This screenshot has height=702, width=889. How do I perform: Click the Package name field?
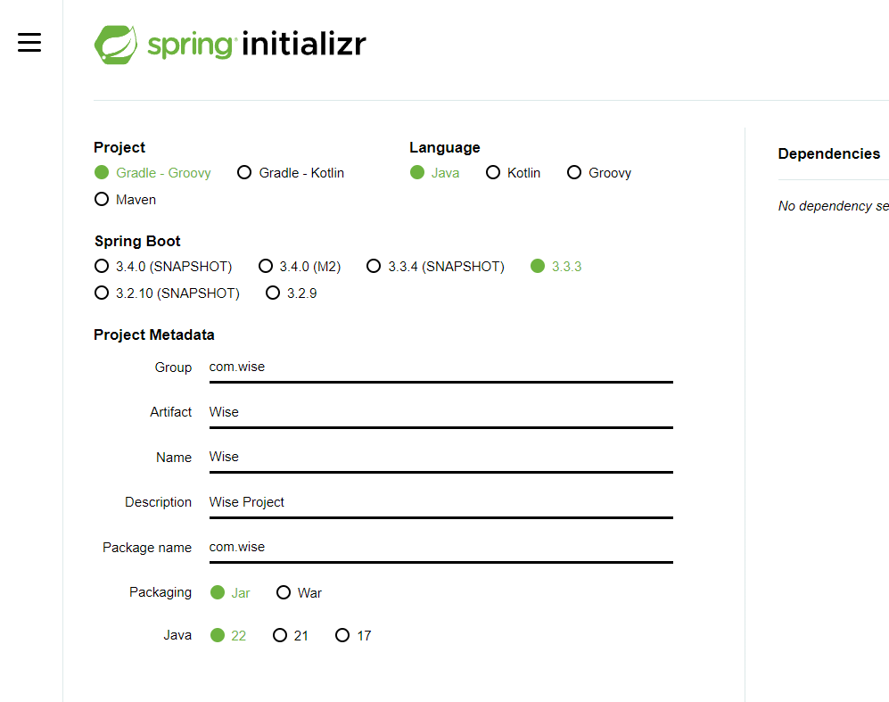440,547
